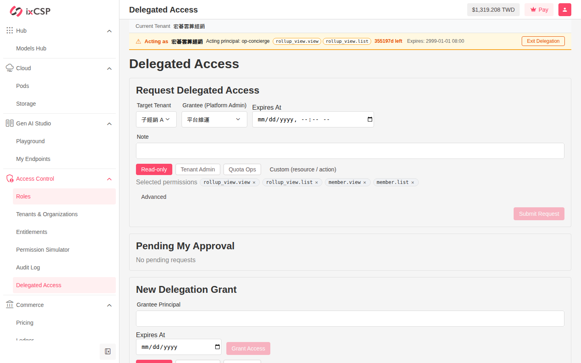Viewport: 581px width, 363px height.
Task: Collapse the Access Control section
Action: pos(109,179)
